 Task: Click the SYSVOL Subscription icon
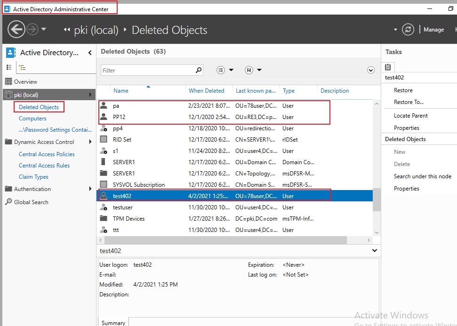tap(104, 184)
